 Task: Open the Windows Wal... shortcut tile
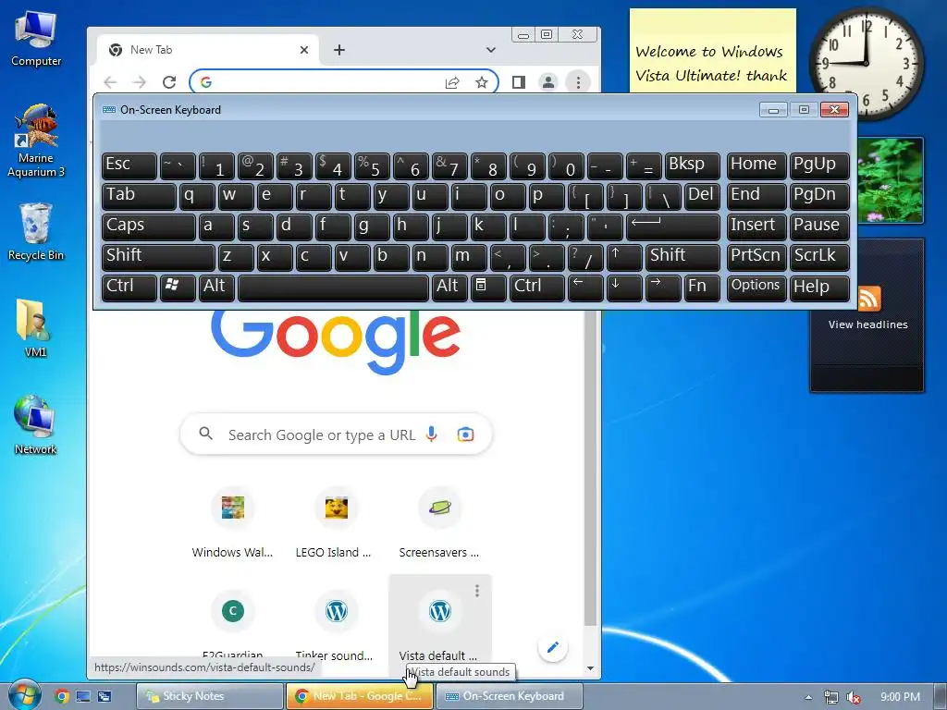point(232,523)
